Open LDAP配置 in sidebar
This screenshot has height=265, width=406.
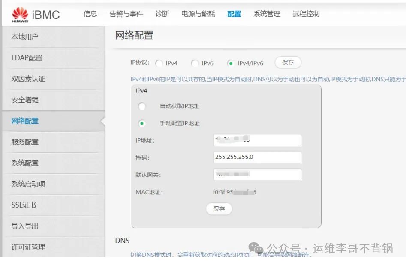pos(27,58)
